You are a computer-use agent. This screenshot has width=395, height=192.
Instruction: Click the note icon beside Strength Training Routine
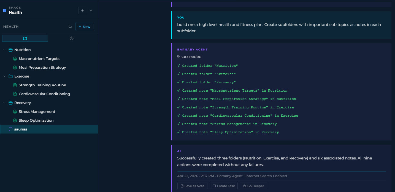[x=15, y=85]
